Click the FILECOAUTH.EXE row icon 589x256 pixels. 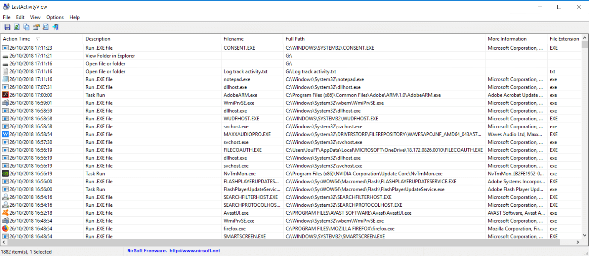point(5,150)
